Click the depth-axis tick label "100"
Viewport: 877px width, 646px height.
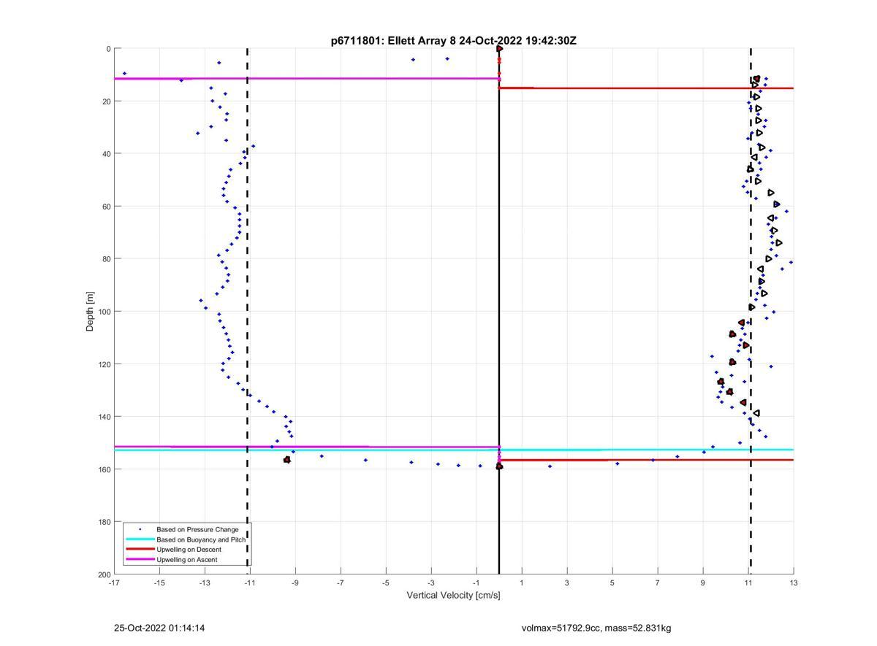click(x=104, y=312)
